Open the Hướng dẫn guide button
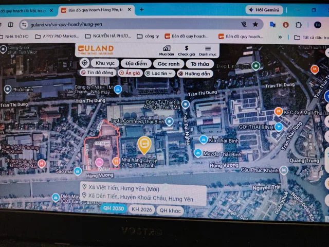 (195, 74)
